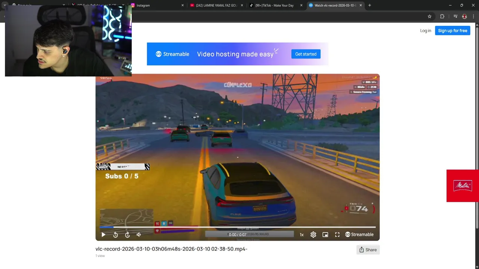Click the Log in link
Screen dimensions: 479x269
[x=425, y=31]
